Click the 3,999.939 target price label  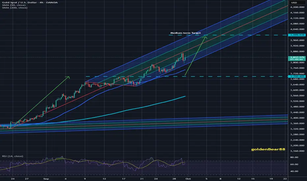297,35
